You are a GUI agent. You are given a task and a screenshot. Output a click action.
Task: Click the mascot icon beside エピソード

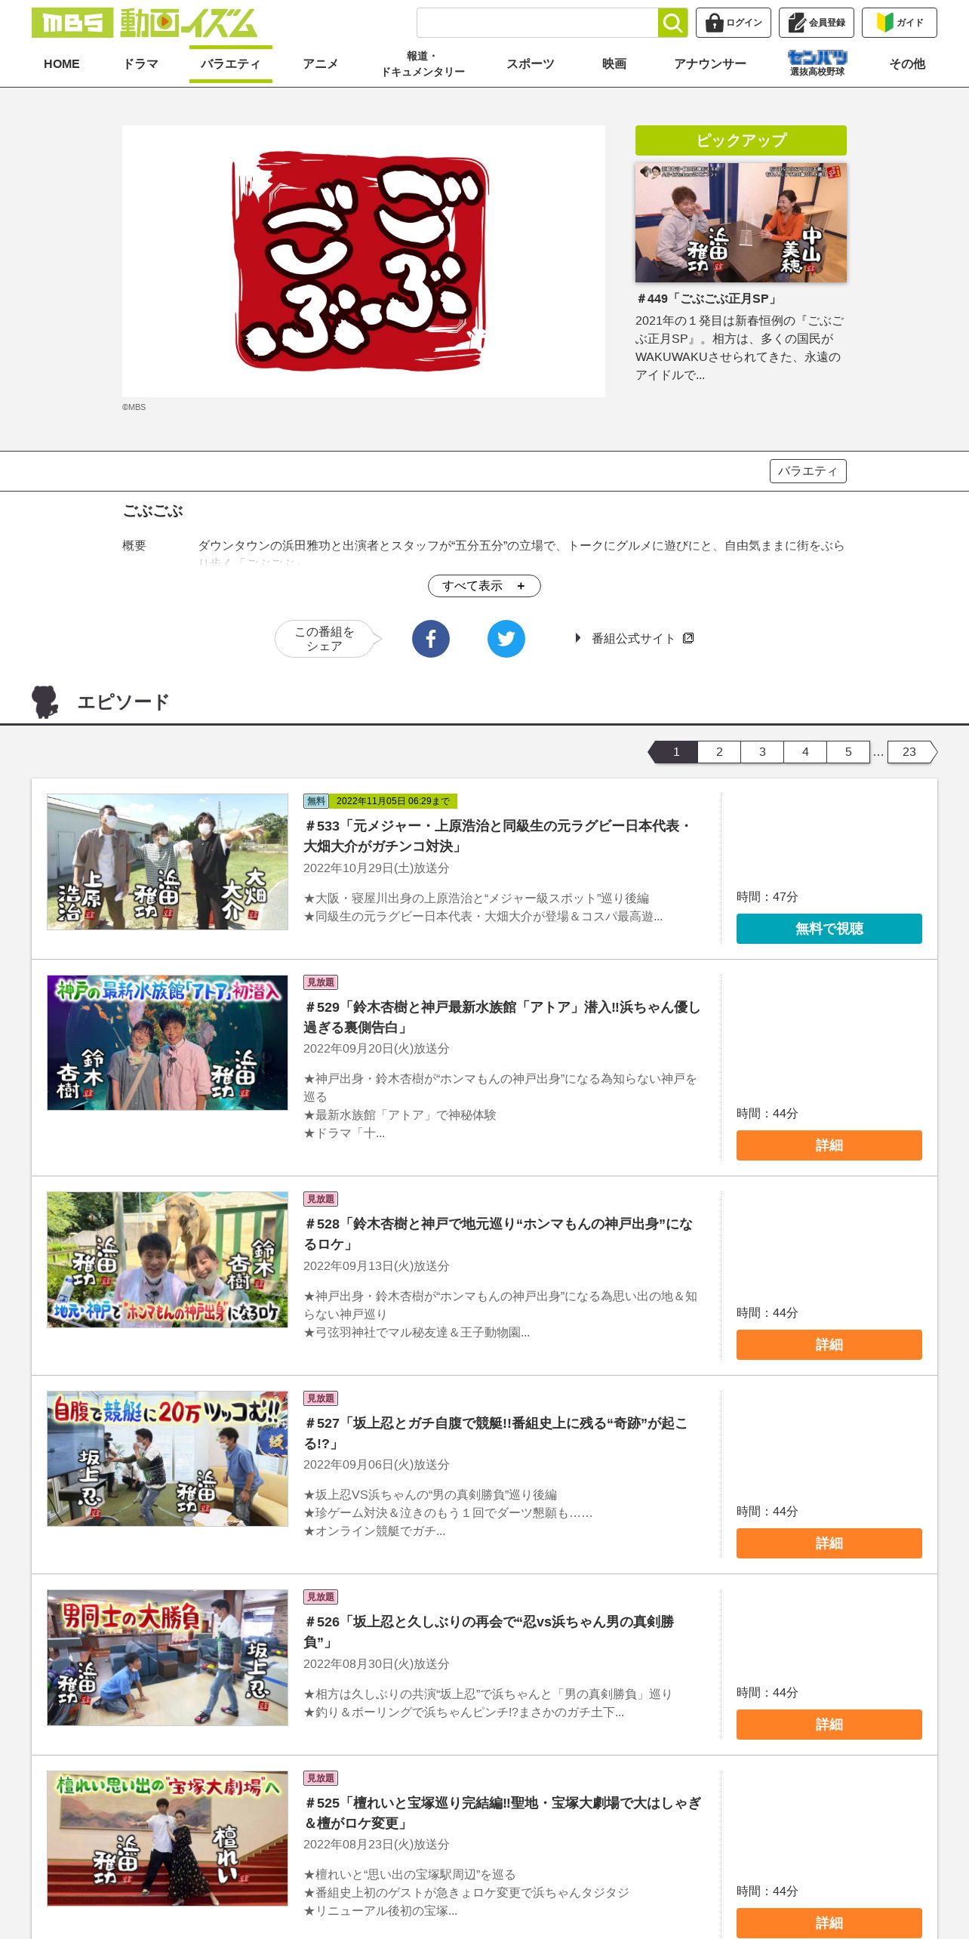coord(45,701)
